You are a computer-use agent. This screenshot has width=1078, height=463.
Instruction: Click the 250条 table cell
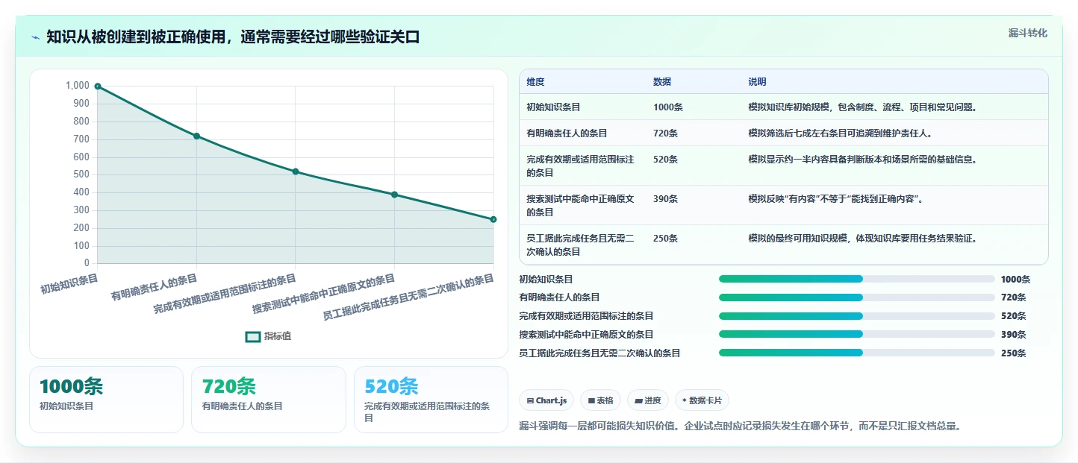point(665,239)
